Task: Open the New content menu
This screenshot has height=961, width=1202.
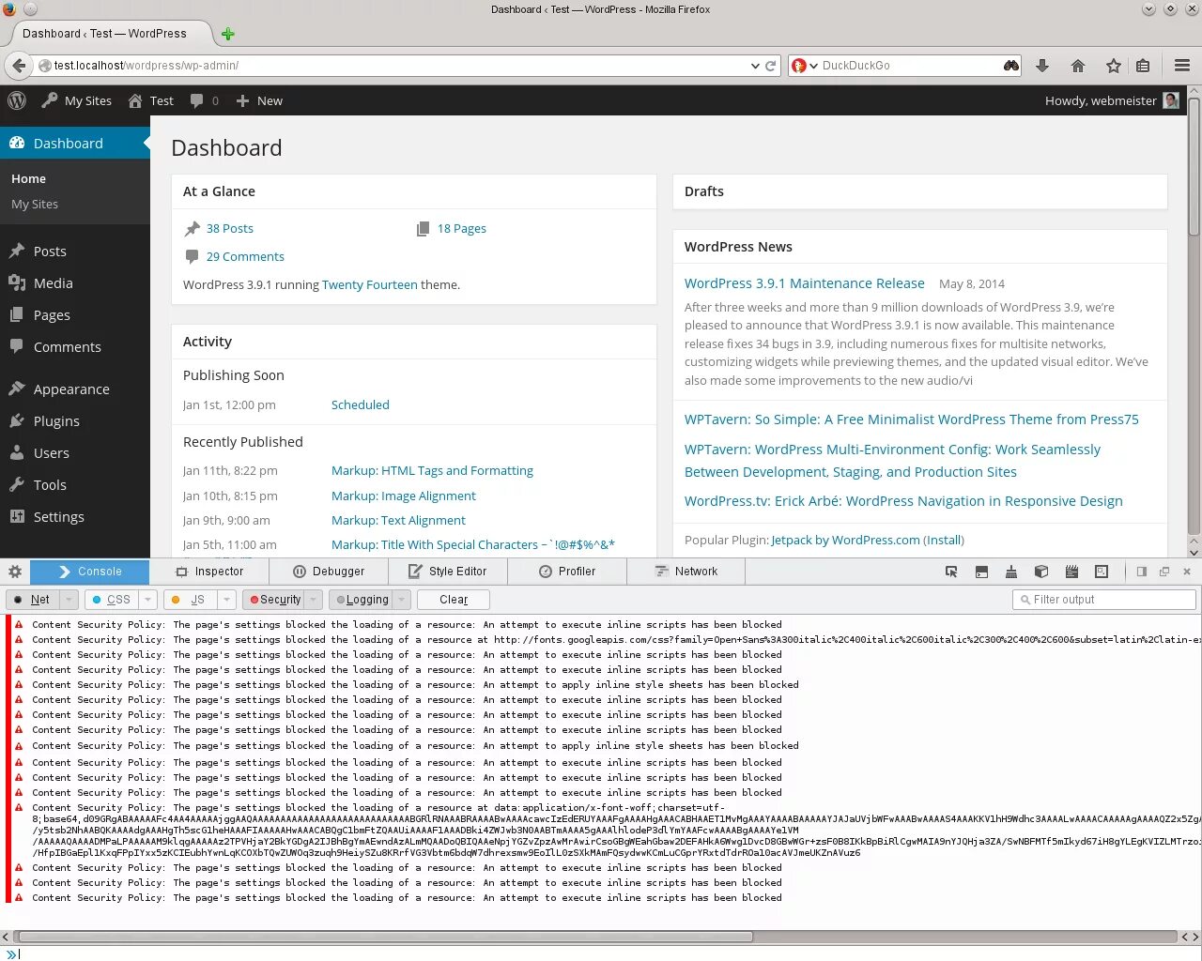Action: point(258,100)
